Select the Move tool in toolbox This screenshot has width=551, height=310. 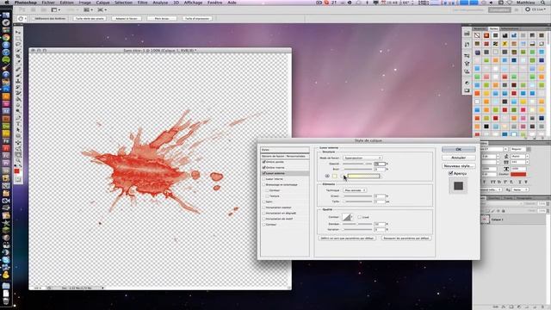pos(18,33)
